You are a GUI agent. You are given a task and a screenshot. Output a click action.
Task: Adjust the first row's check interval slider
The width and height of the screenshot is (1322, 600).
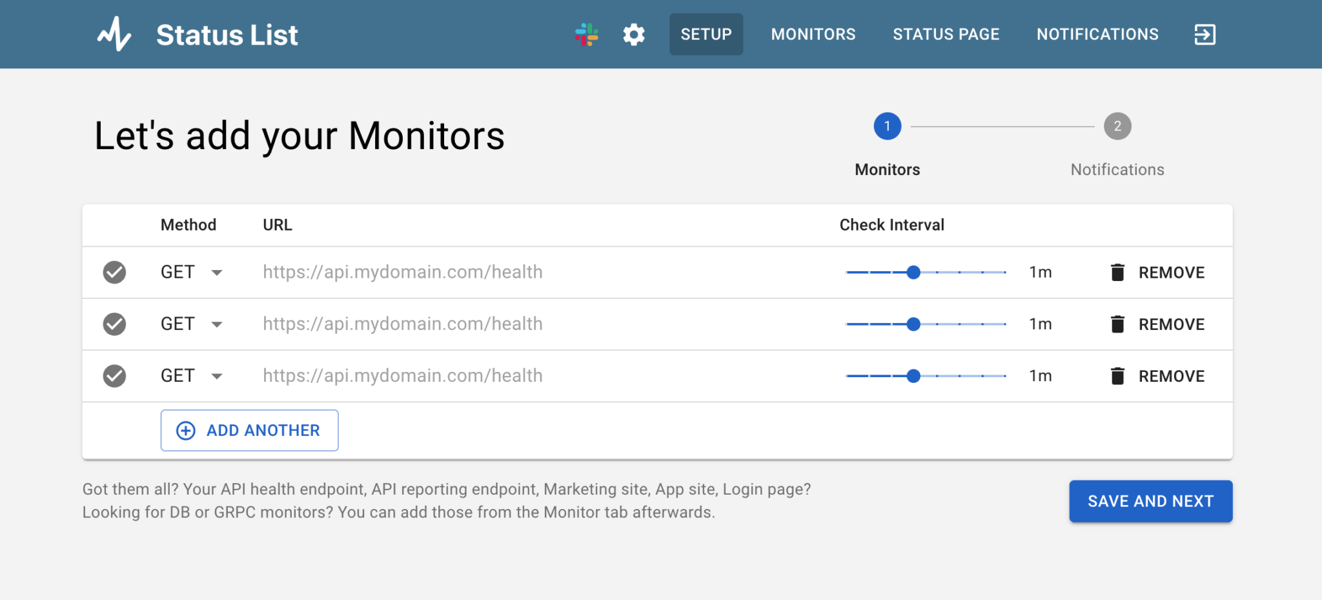[913, 272]
